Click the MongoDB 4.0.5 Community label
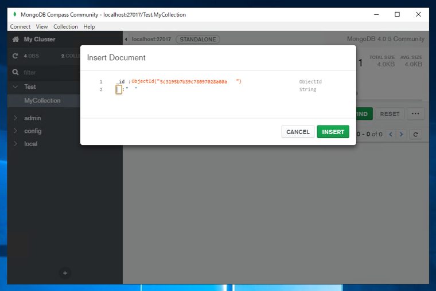436x291 pixels. (x=386, y=39)
